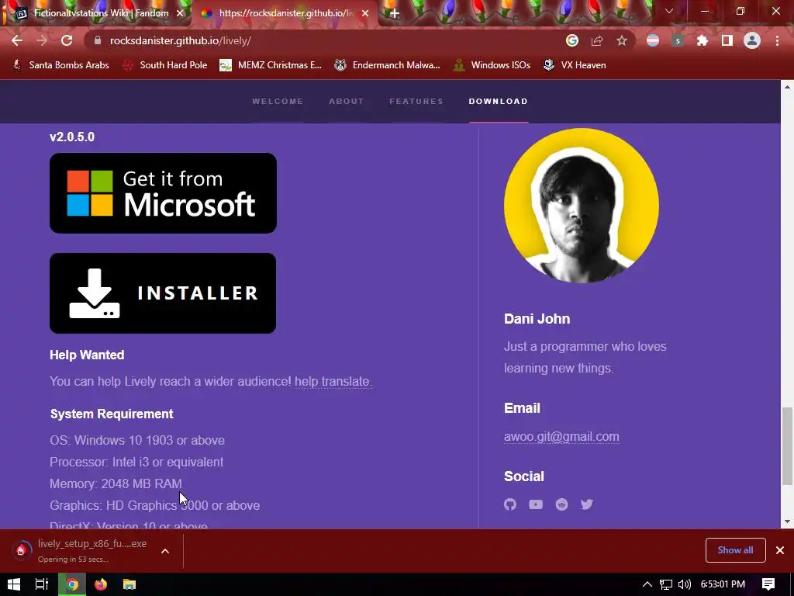Open the volume tray icon

[684, 584]
